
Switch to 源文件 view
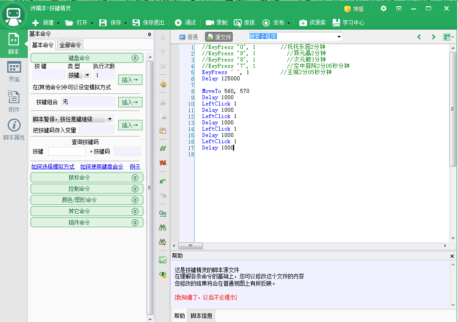coord(219,37)
